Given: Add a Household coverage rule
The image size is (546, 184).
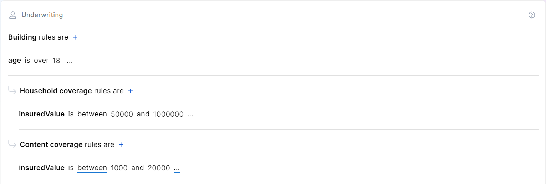Looking at the screenshot, I should [x=131, y=91].
